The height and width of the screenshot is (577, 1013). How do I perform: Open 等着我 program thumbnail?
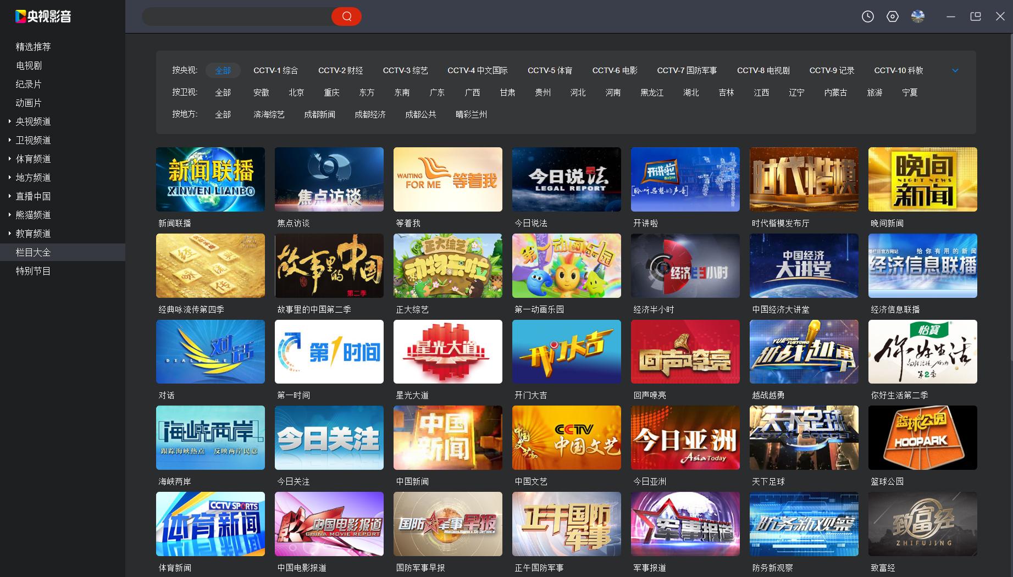[x=448, y=179]
